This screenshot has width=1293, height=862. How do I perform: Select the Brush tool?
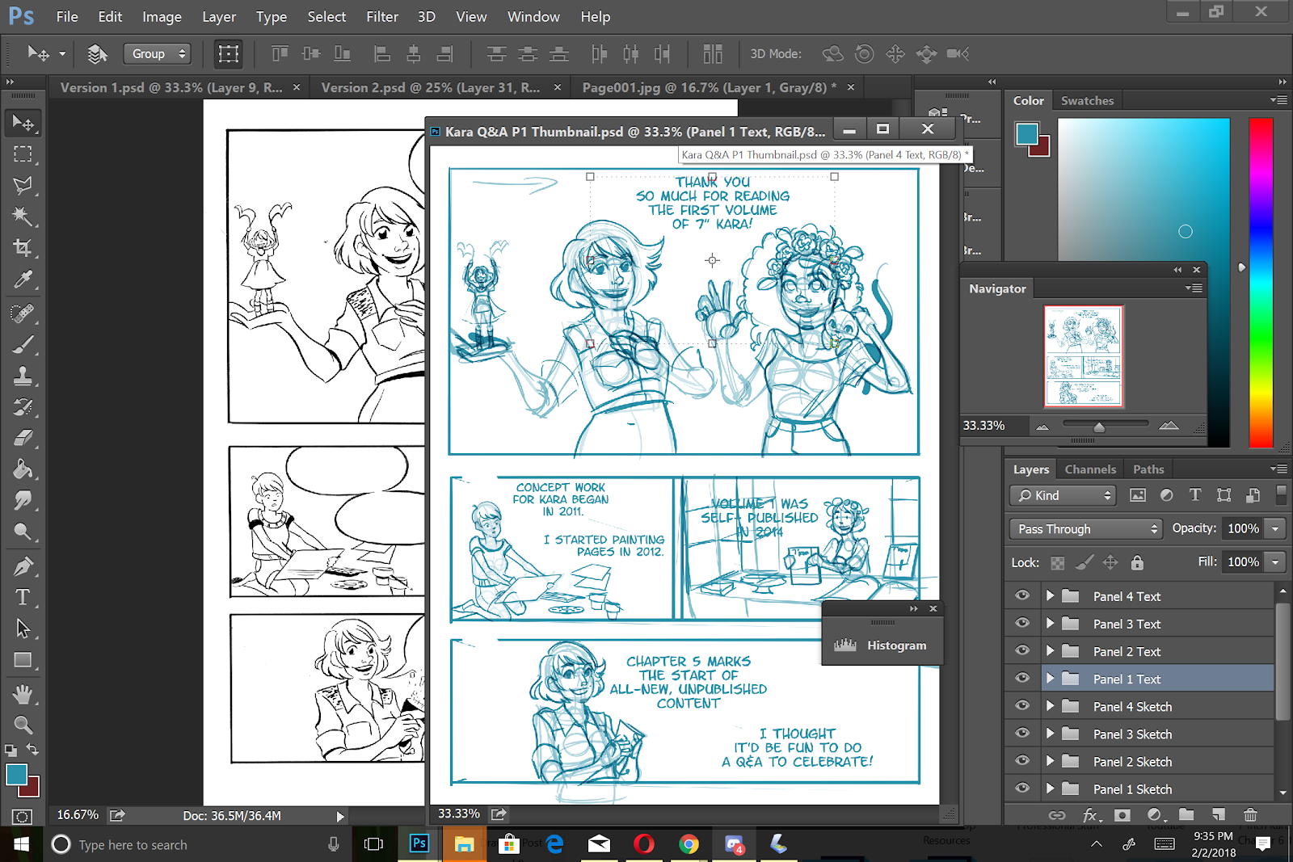click(x=23, y=344)
